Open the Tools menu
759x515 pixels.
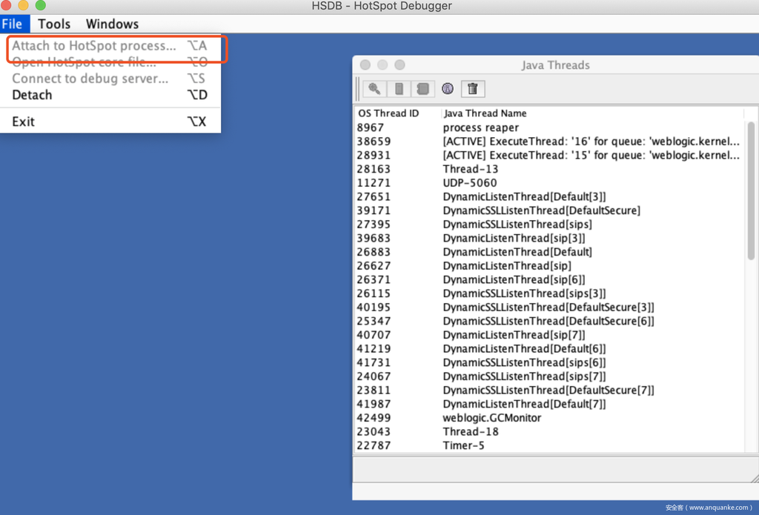click(x=54, y=24)
